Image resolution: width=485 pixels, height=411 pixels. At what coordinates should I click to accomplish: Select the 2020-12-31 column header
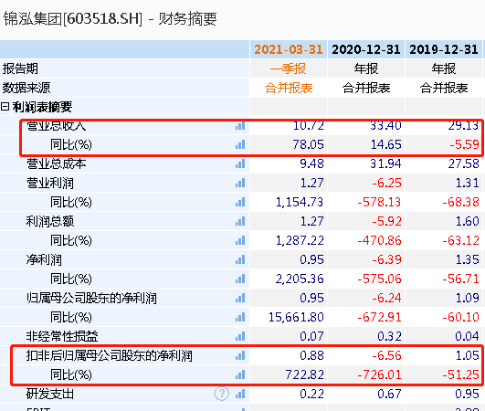[x=366, y=49]
